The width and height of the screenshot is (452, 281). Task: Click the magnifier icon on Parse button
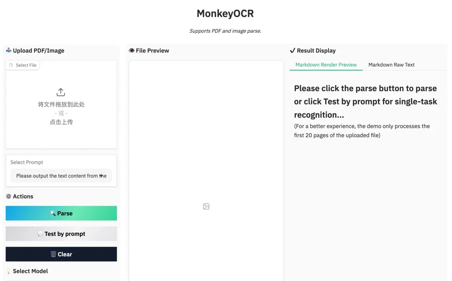click(53, 213)
